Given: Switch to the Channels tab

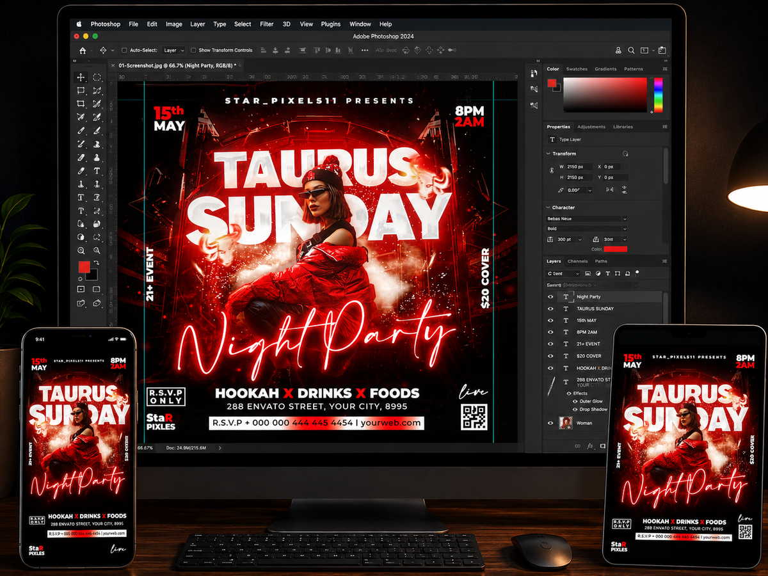Looking at the screenshot, I should (x=578, y=261).
